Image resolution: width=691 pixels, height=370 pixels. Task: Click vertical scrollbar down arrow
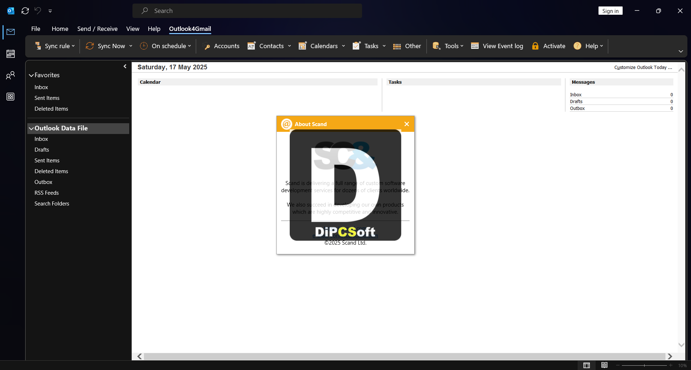pyautogui.click(x=681, y=345)
